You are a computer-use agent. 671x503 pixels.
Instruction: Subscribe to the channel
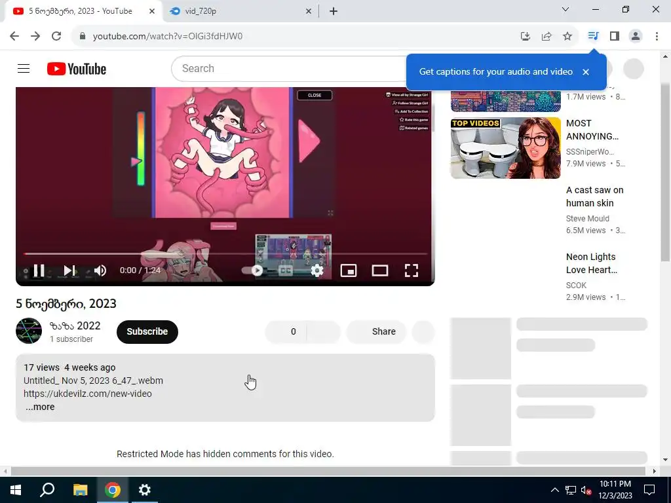(147, 331)
